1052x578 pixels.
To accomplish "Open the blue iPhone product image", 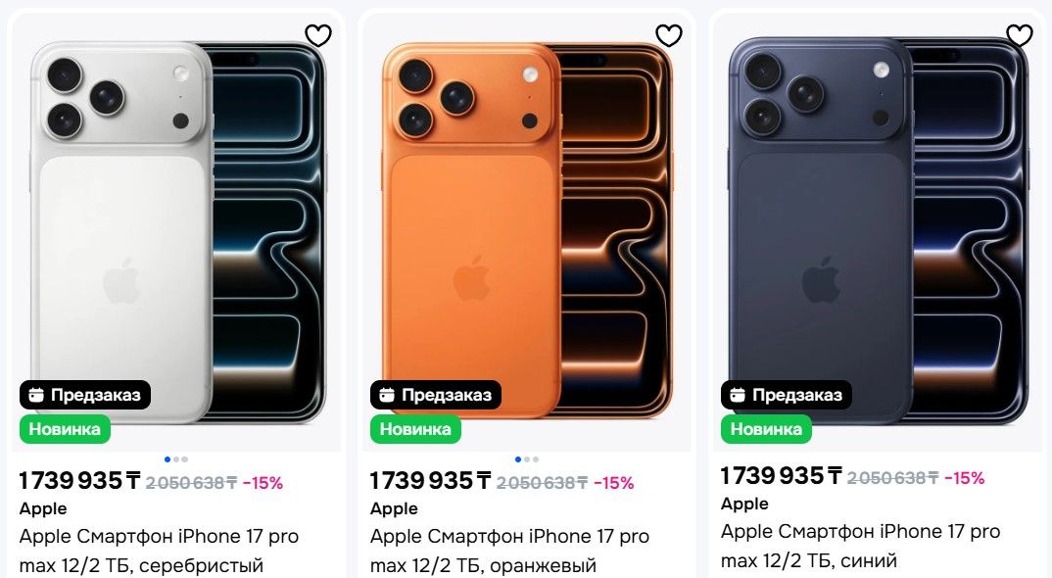I will click(878, 225).
